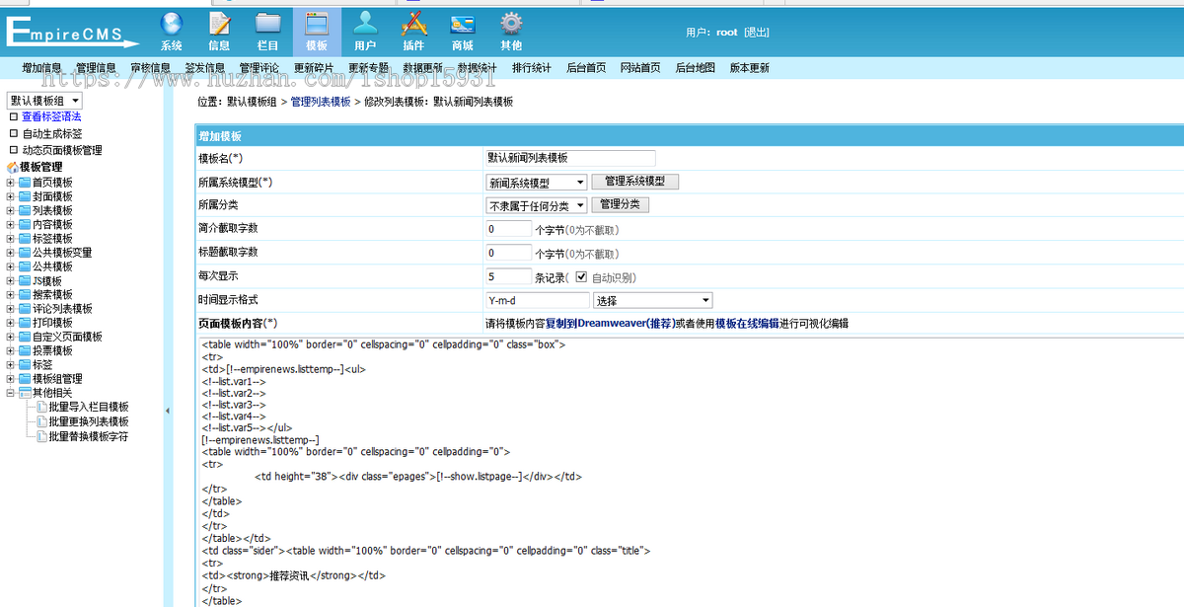Click the JS模板 folder icon
The width and height of the screenshot is (1184, 607).
tap(25, 280)
